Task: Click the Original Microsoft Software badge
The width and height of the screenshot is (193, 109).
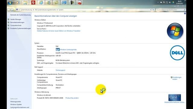Action: coord(175,97)
